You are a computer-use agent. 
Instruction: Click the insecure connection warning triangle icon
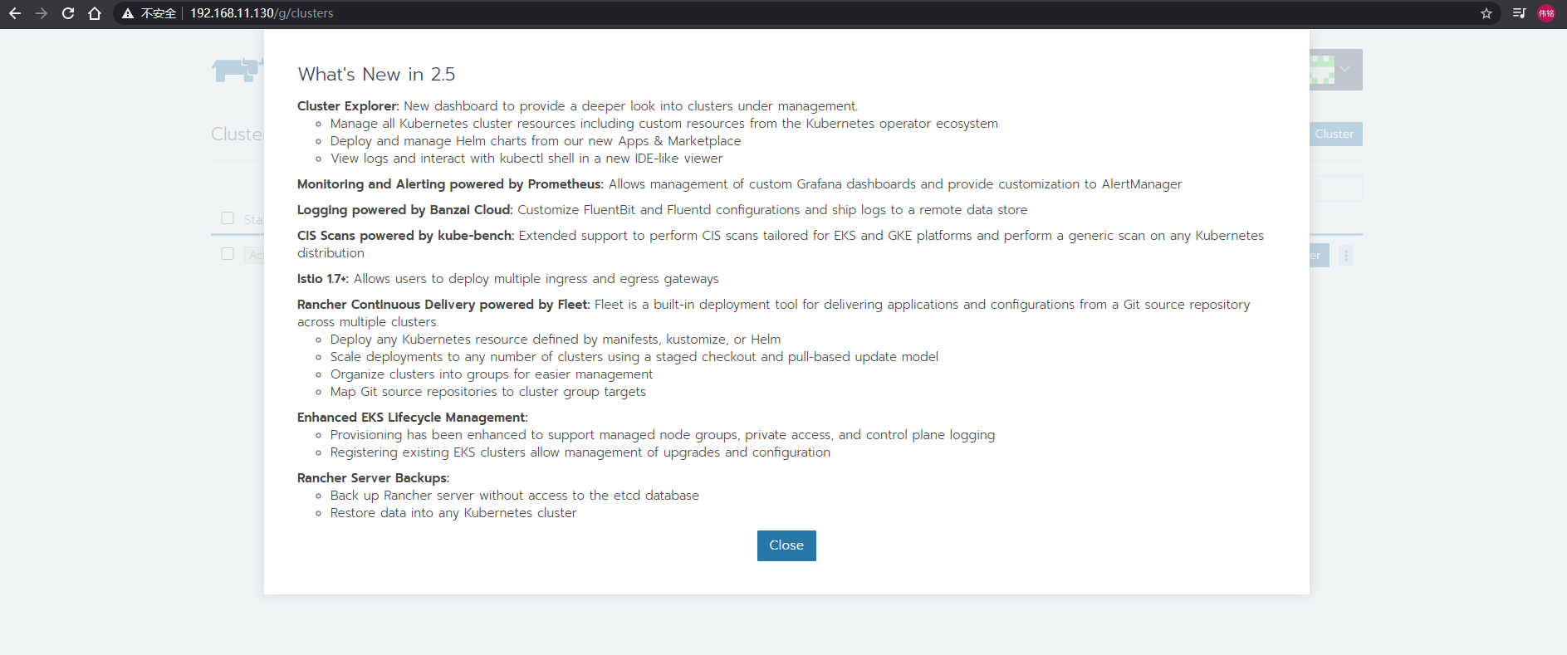128,13
